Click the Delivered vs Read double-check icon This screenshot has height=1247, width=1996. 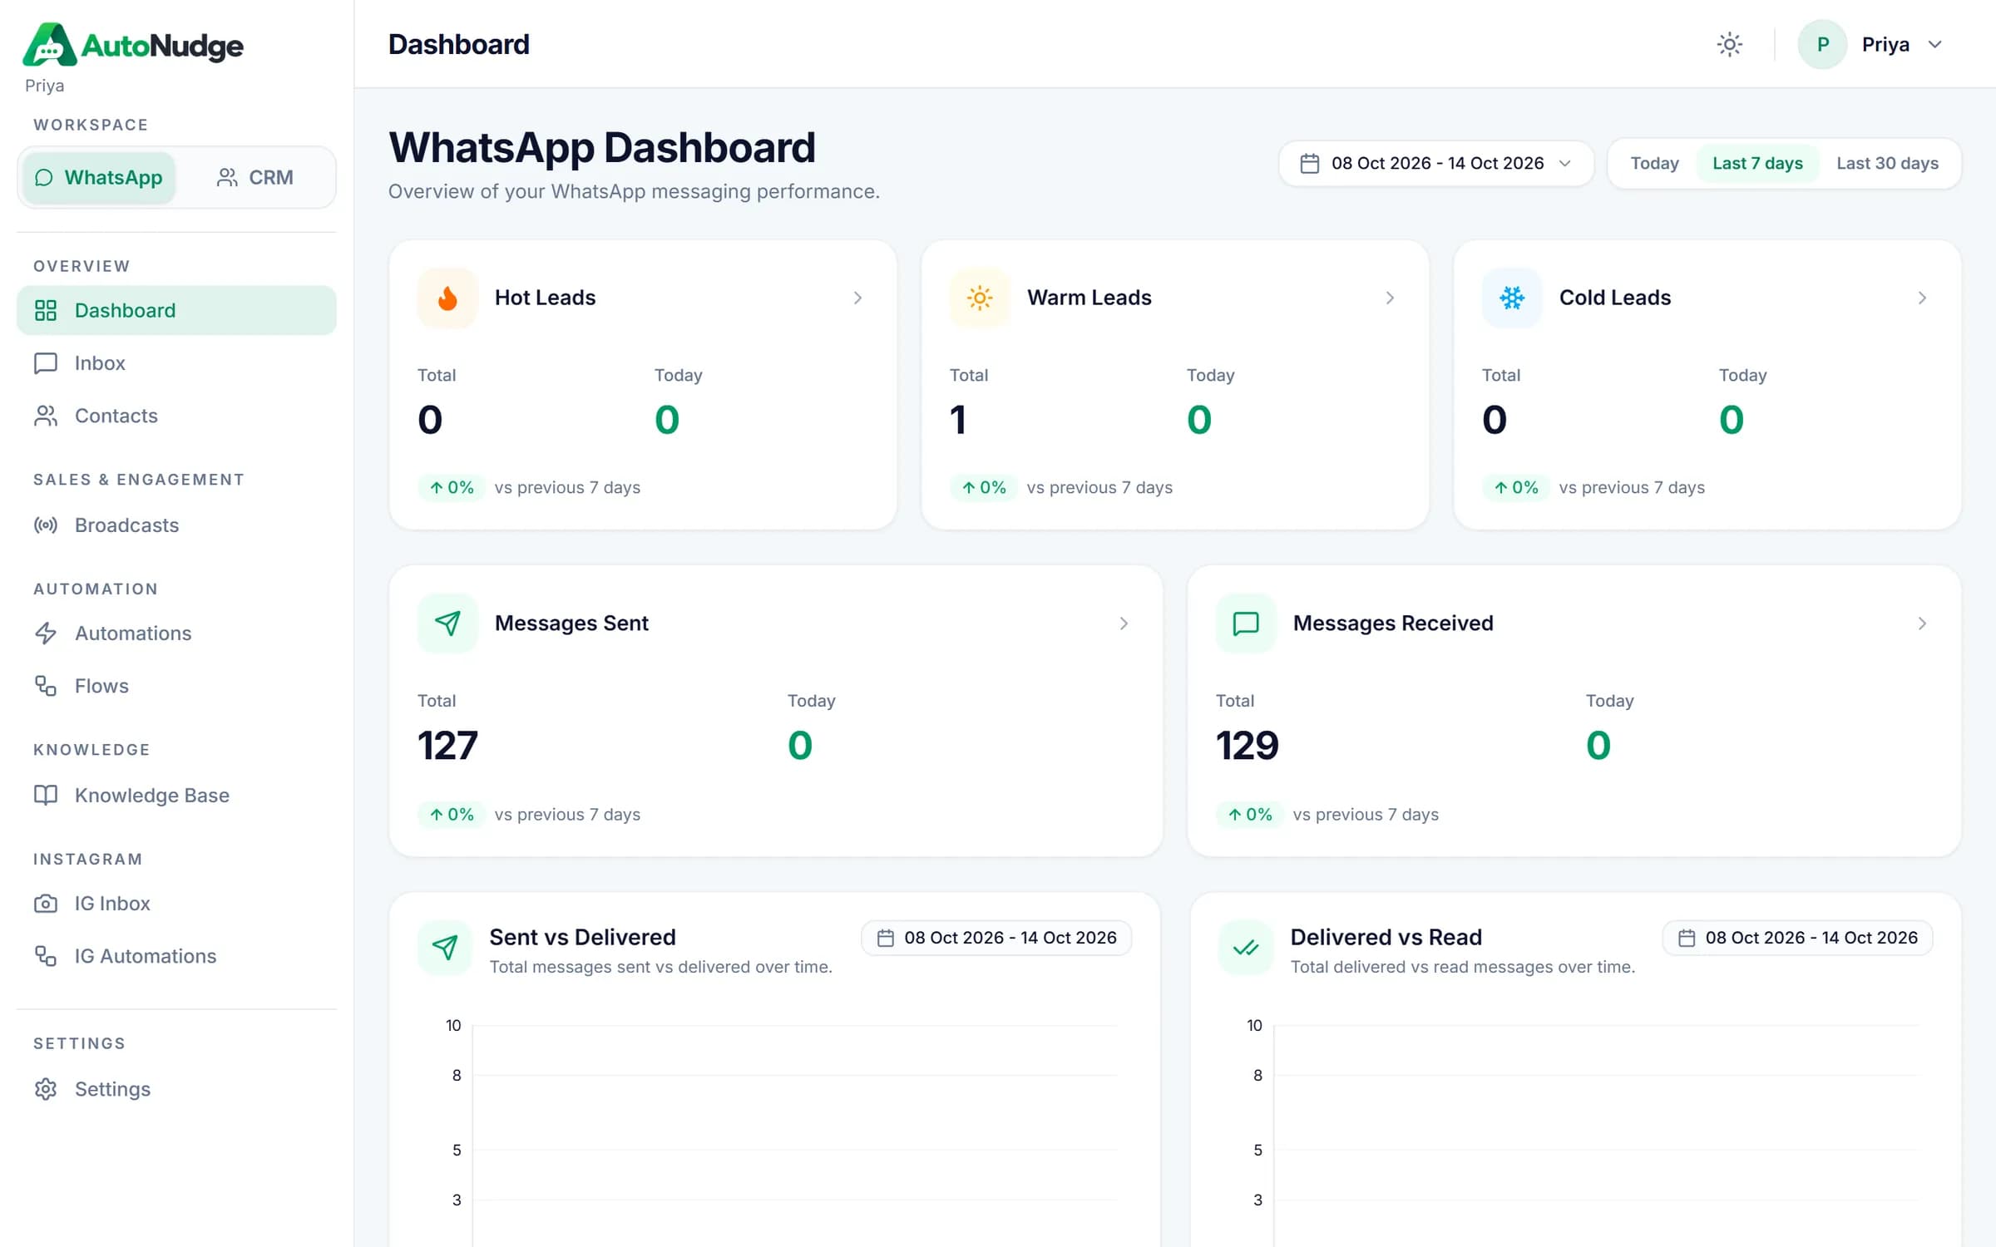(x=1246, y=947)
